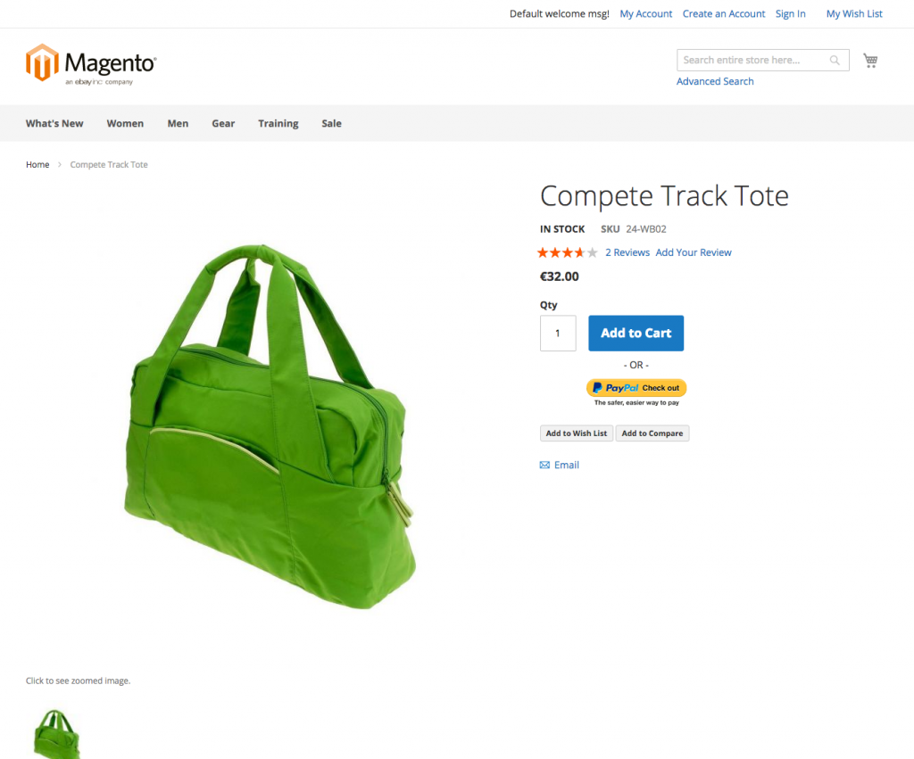Click the search magnifier icon
This screenshot has height=759, width=914.
click(835, 60)
